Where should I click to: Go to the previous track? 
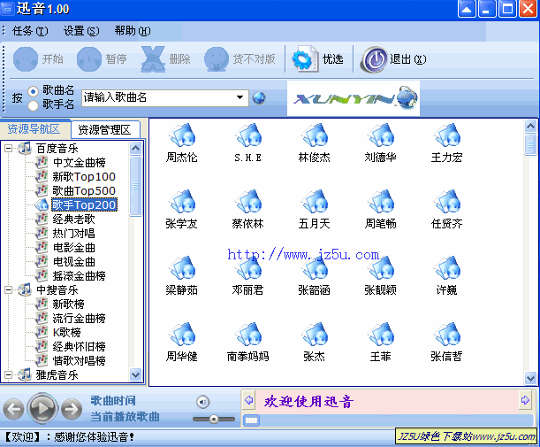(x=13, y=410)
